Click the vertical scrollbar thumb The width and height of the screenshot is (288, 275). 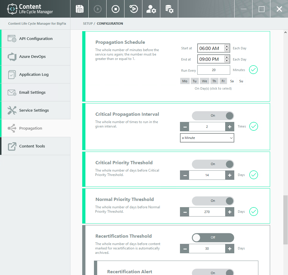tap(285, 220)
